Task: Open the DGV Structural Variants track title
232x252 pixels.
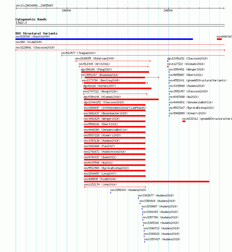Action: (36, 33)
